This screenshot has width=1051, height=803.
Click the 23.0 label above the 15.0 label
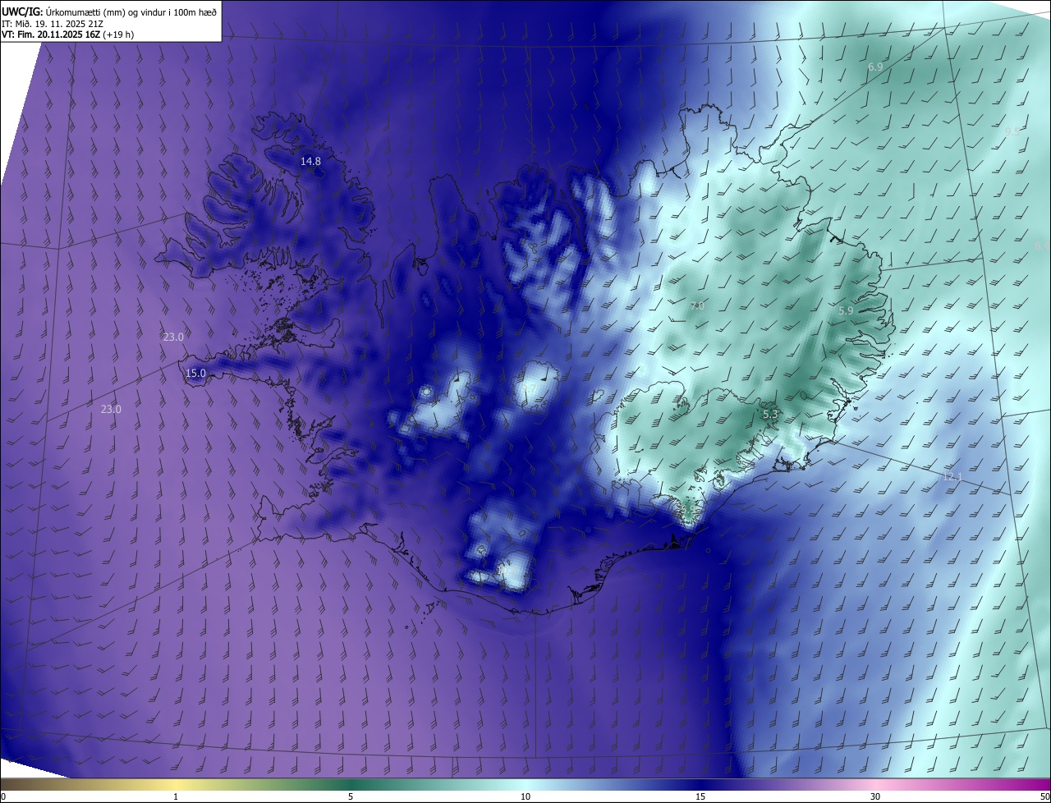pyautogui.click(x=173, y=337)
